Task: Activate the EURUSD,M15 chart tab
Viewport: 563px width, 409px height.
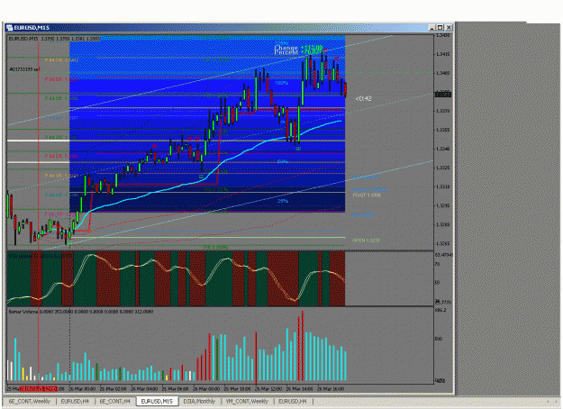Action: click(157, 401)
